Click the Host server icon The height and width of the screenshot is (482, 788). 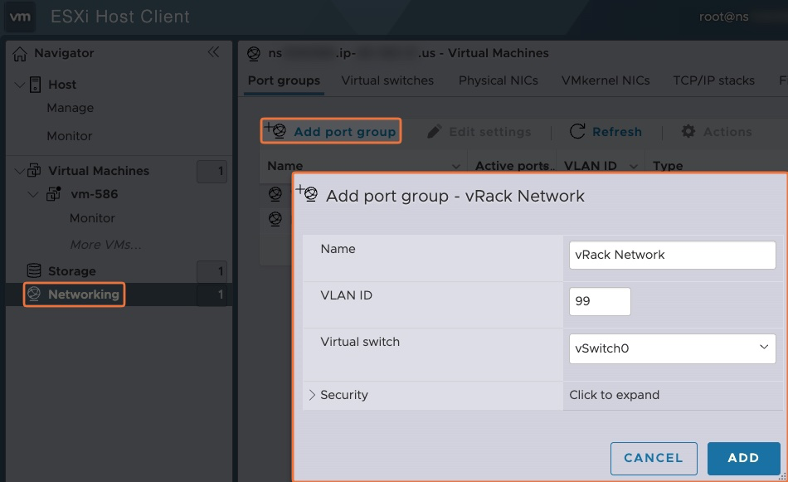[35, 85]
